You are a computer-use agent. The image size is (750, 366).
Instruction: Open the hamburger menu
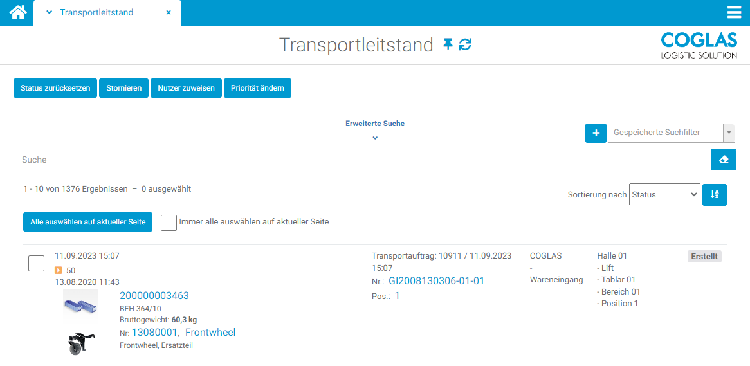pos(734,13)
